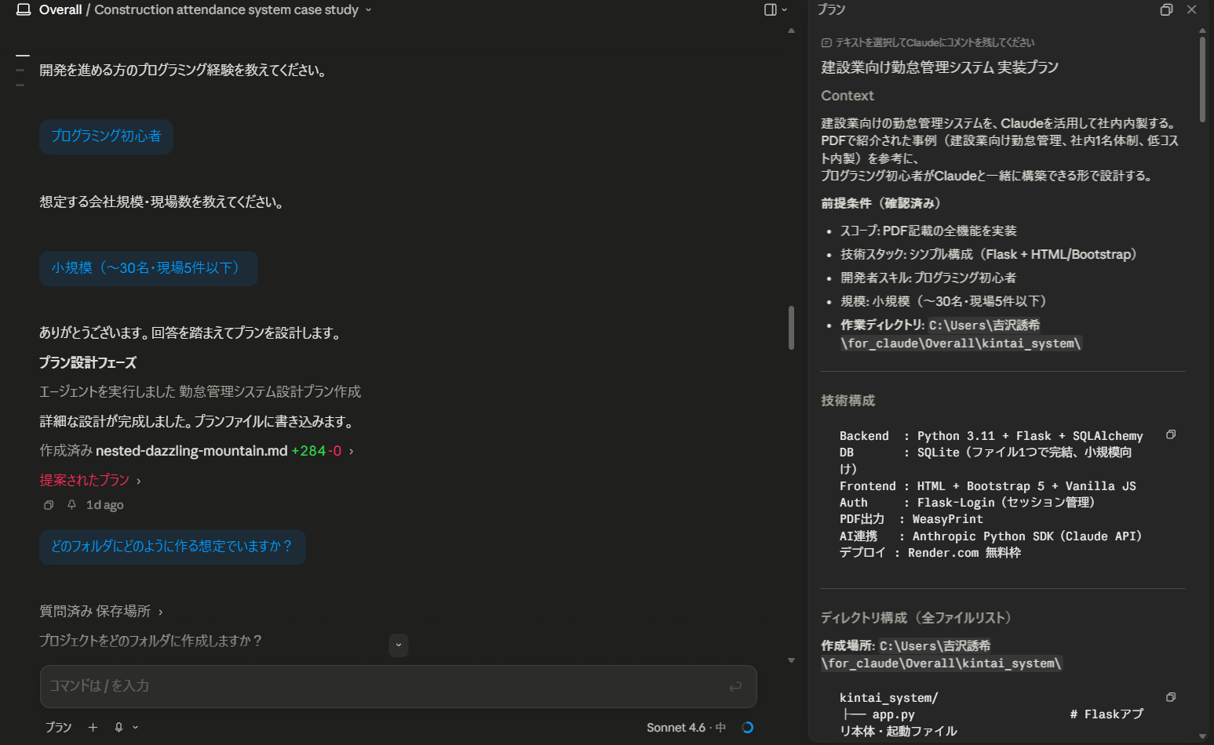This screenshot has height=745, width=1214.
Task: Jump to bottom with the down-chevron button
Action: (x=399, y=645)
